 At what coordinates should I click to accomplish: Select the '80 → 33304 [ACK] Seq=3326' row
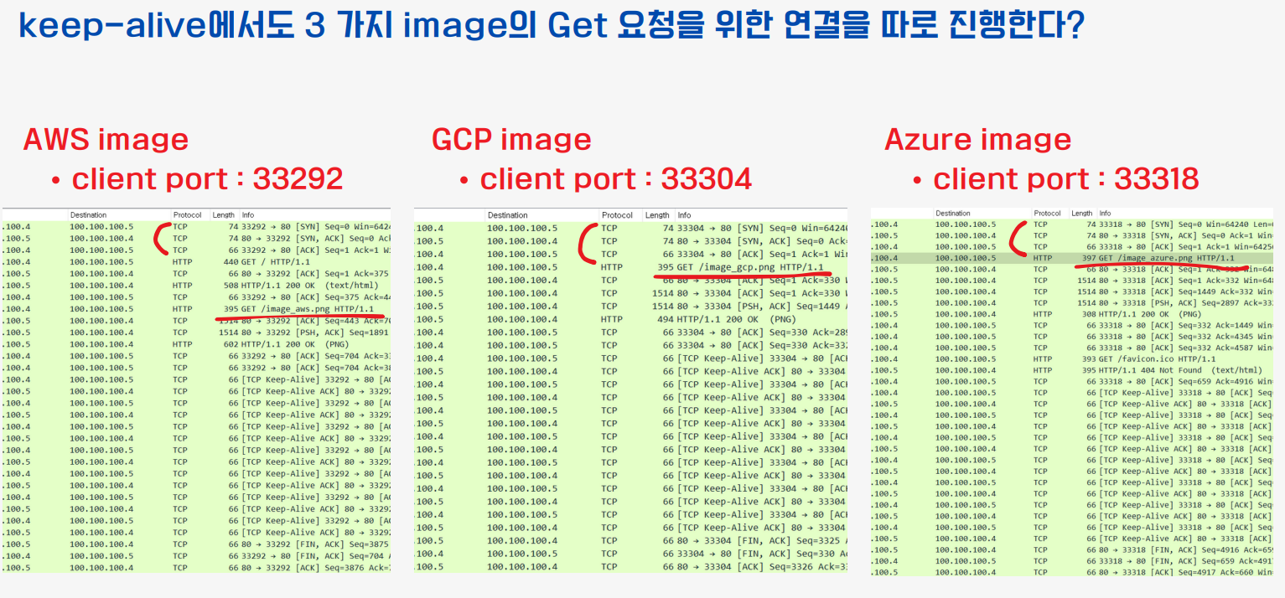point(630,567)
